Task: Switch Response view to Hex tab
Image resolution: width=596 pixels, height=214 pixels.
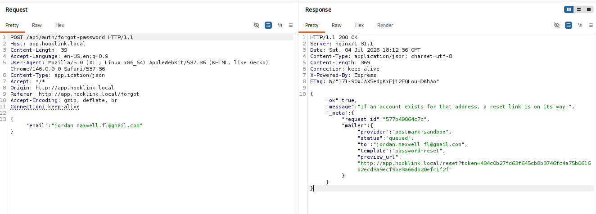Action: [360, 25]
